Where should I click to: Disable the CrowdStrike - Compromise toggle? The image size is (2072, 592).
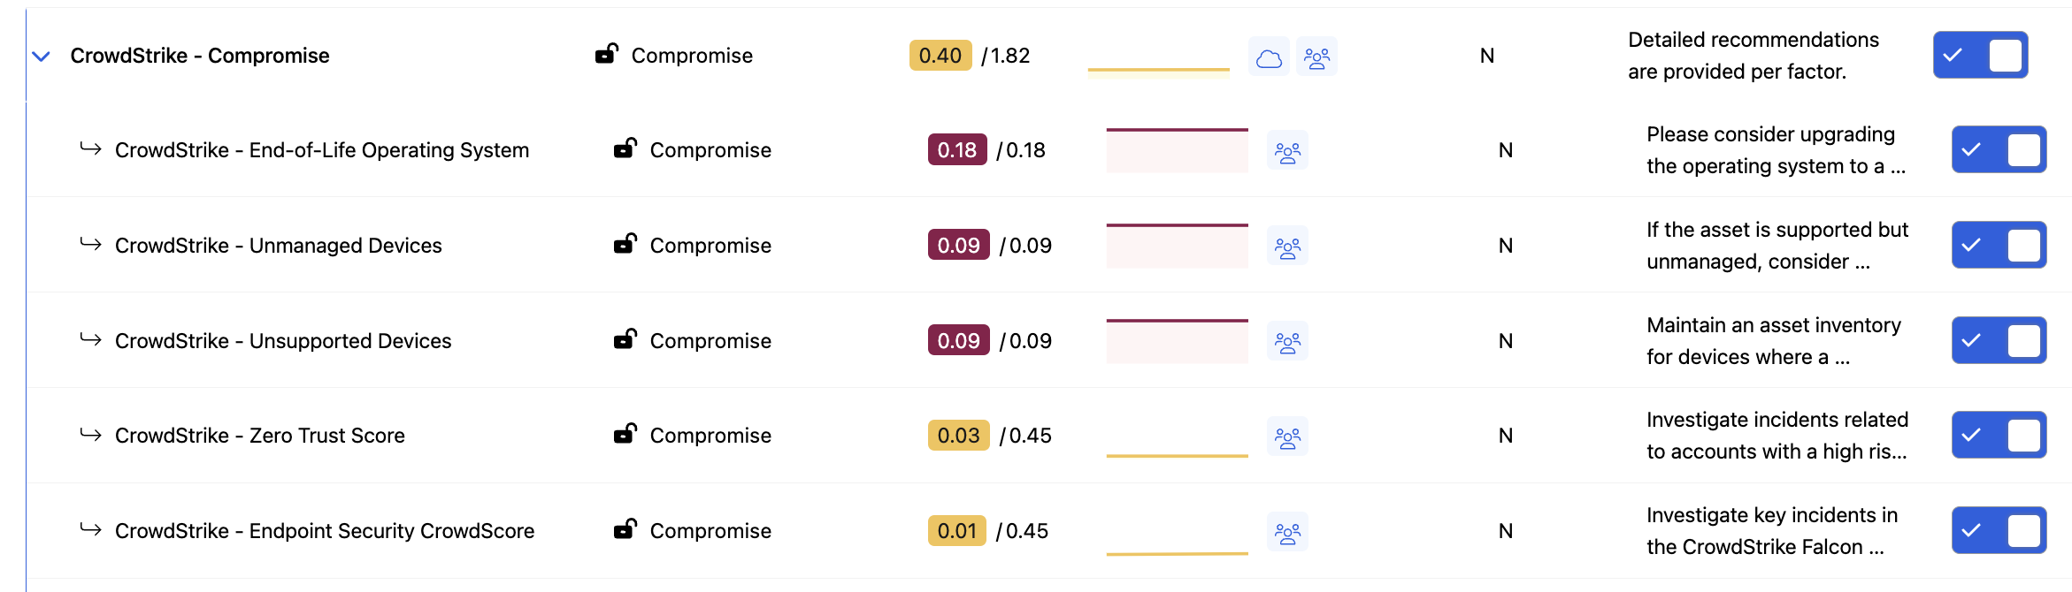pyautogui.click(x=1980, y=56)
